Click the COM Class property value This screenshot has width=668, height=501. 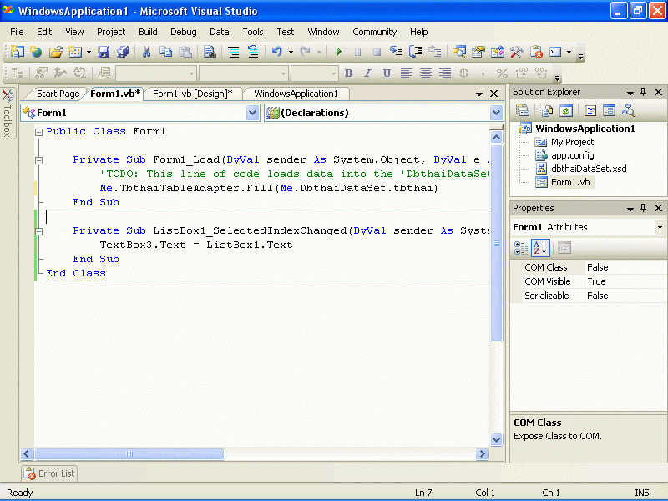[625, 267]
